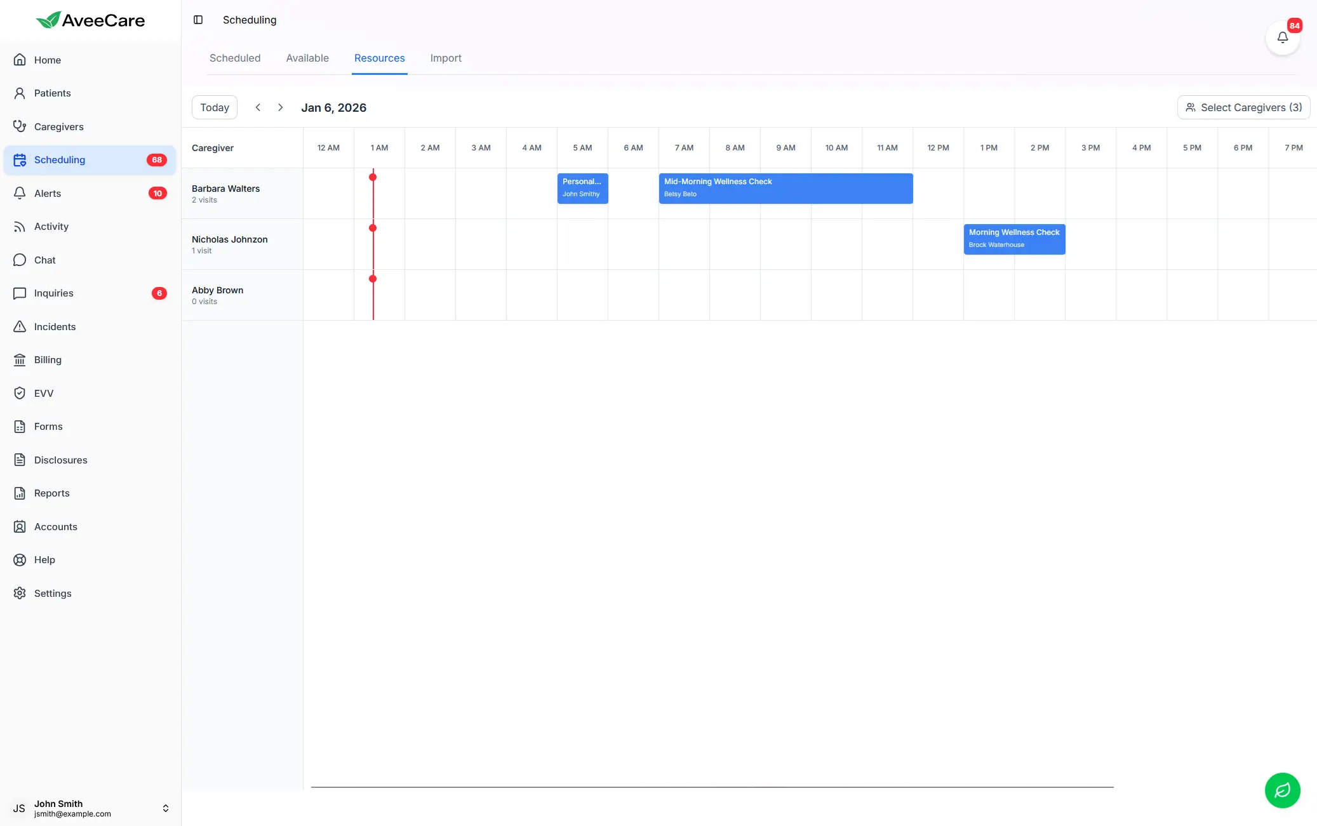Switch to the Resources tab
This screenshot has width=1317, height=826.
(379, 58)
